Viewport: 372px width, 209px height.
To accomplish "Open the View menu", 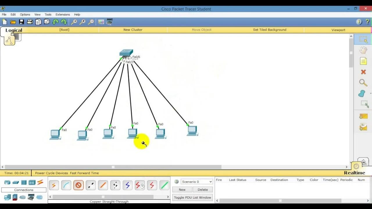I will (x=37, y=15).
